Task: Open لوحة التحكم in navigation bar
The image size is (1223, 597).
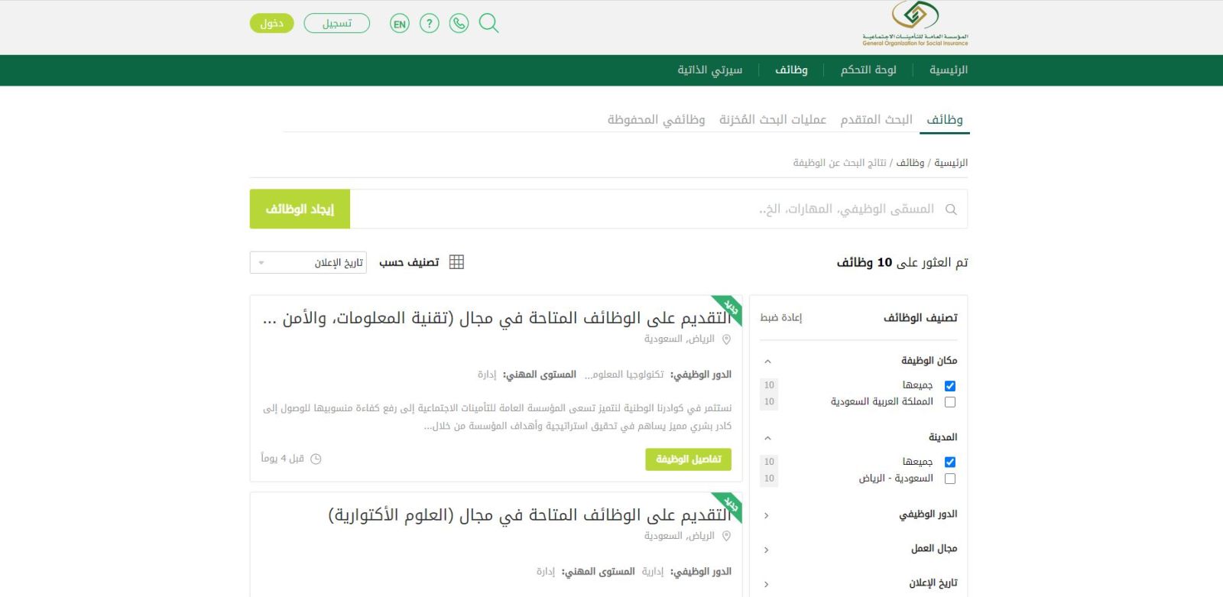Action: coord(868,70)
